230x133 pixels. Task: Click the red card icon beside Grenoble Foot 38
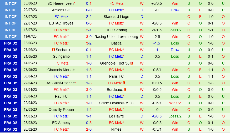point(132,63)
